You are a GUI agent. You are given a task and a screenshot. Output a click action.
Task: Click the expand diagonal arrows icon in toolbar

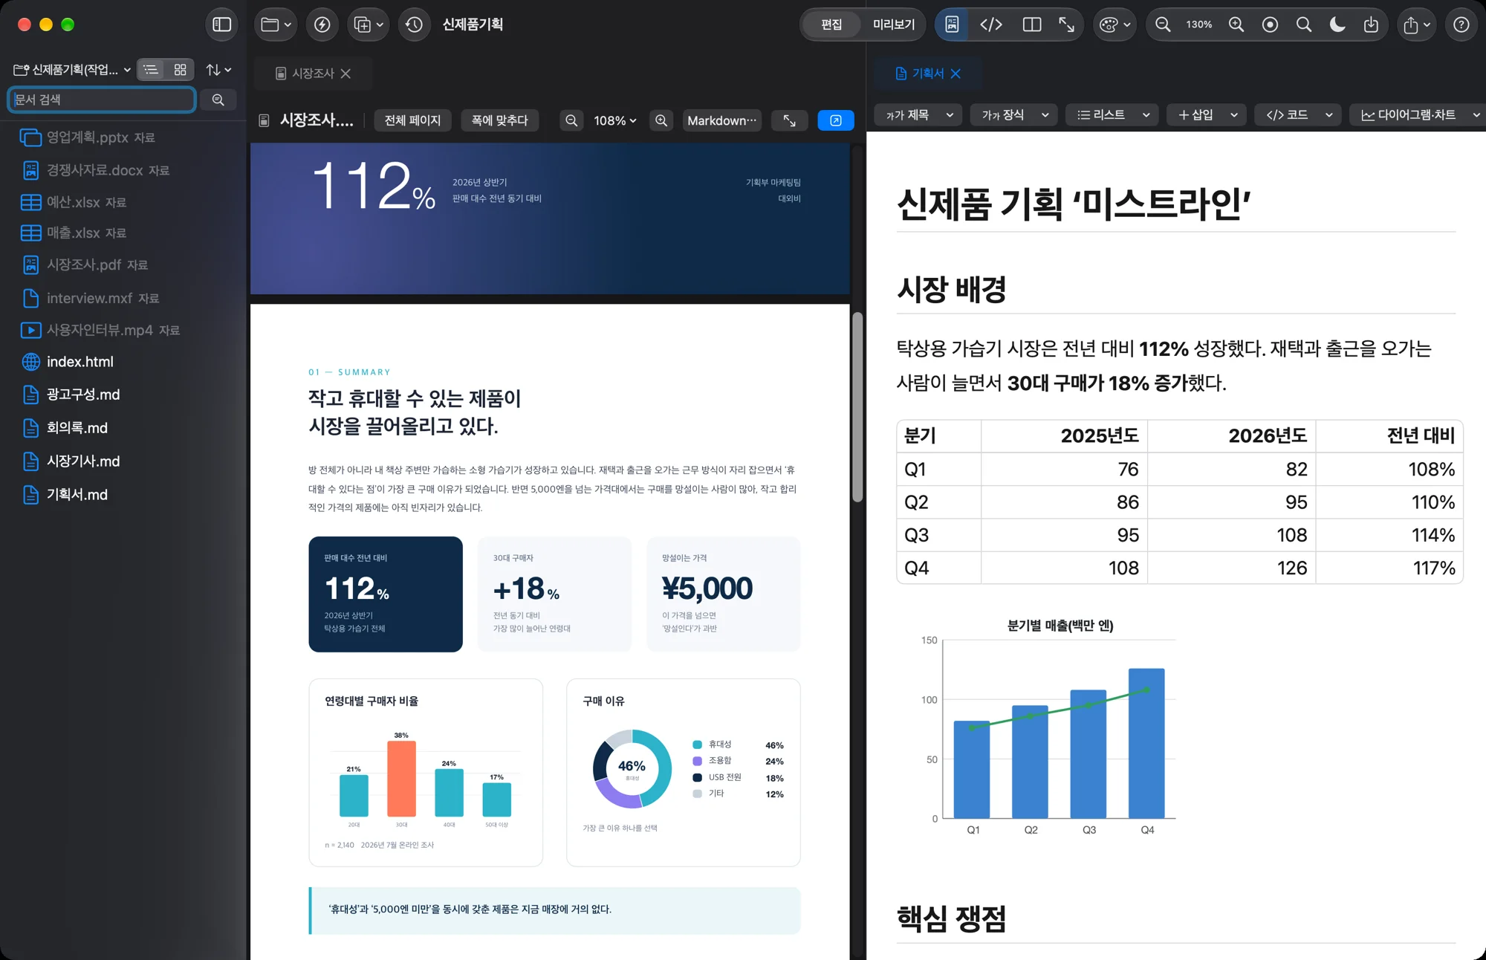point(1067,25)
